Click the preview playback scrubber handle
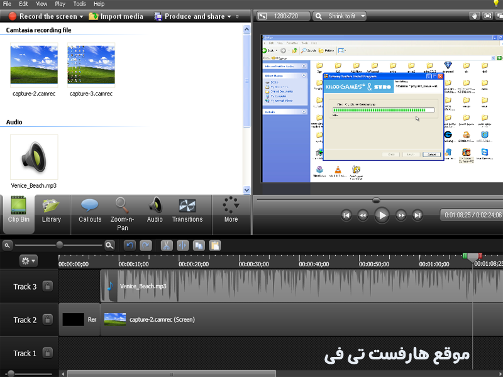Viewport: 503px width, 377px height. [376, 200]
